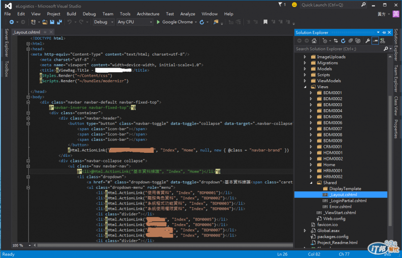
Task: Click the Home icon in Solution Explorer
Action: coord(315,41)
